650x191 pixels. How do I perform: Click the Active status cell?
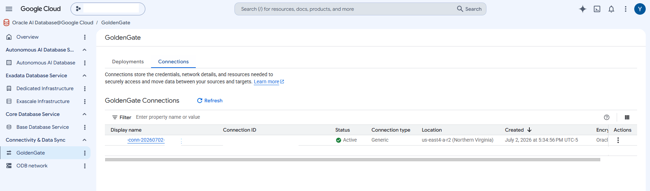click(346, 140)
